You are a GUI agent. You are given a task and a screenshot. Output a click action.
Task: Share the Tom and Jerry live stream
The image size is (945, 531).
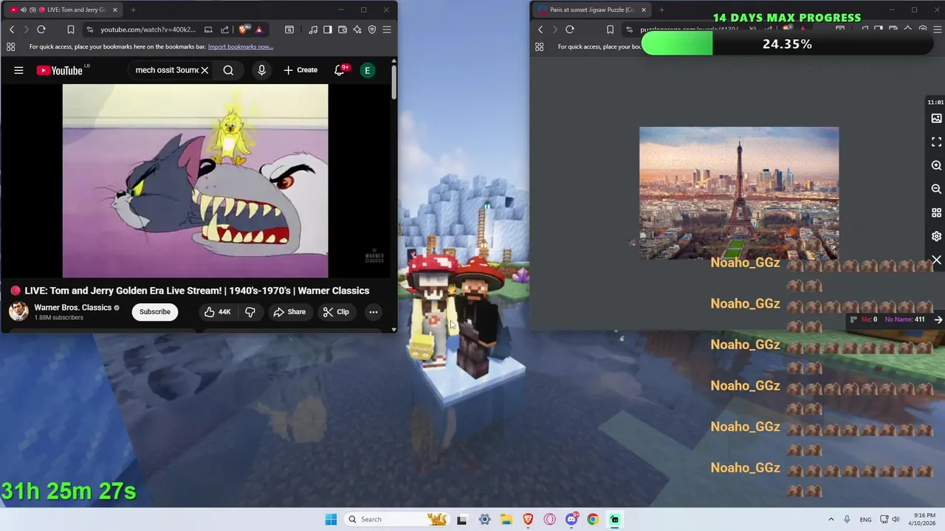pyautogui.click(x=289, y=311)
